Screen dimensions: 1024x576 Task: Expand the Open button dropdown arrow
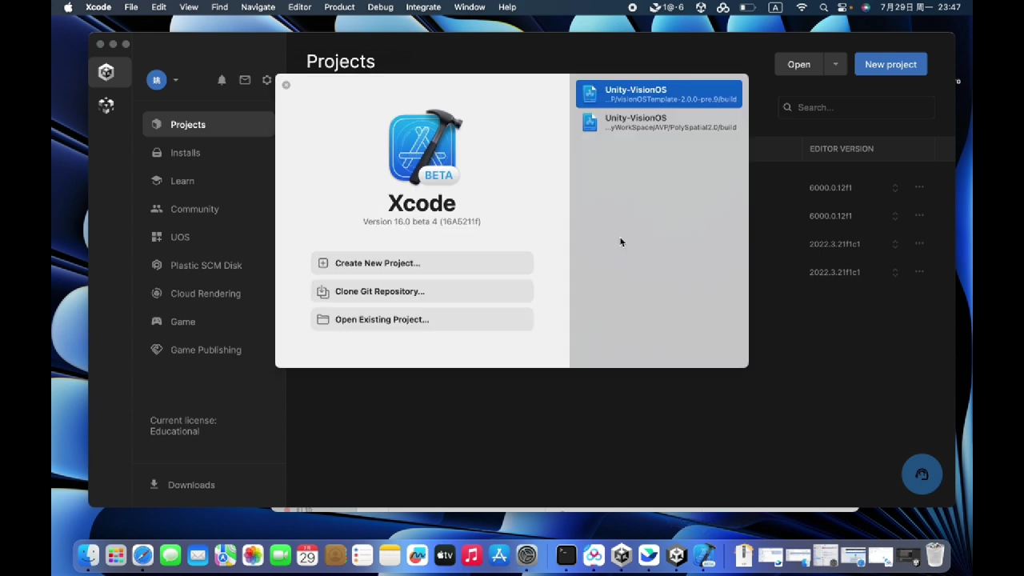click(x=835, y=65)
